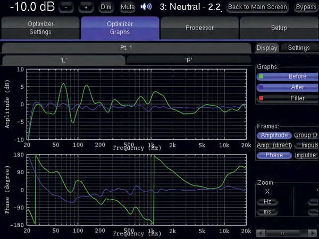Click the scrollbar left arrow

pyautogui.click(x=261, y=233)
